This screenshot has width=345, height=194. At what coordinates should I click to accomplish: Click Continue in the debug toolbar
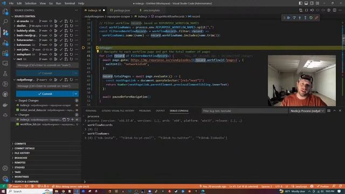pos(288,18)
